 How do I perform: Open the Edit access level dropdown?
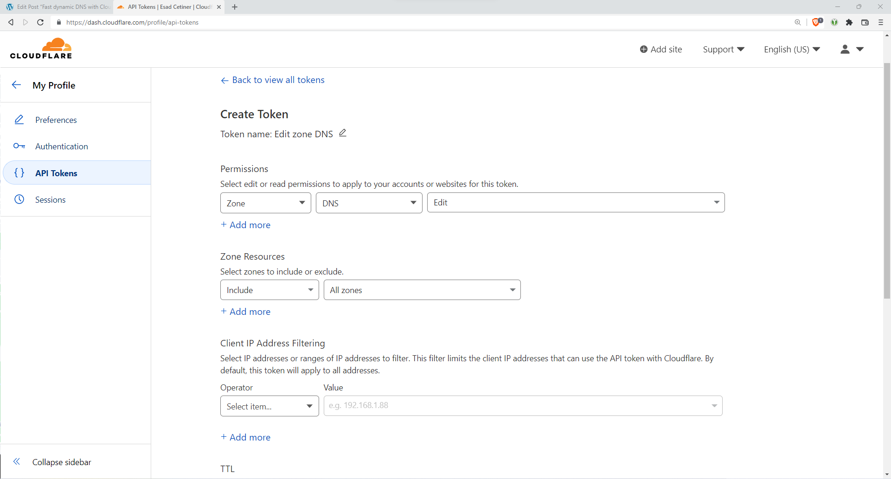point(576,203)
